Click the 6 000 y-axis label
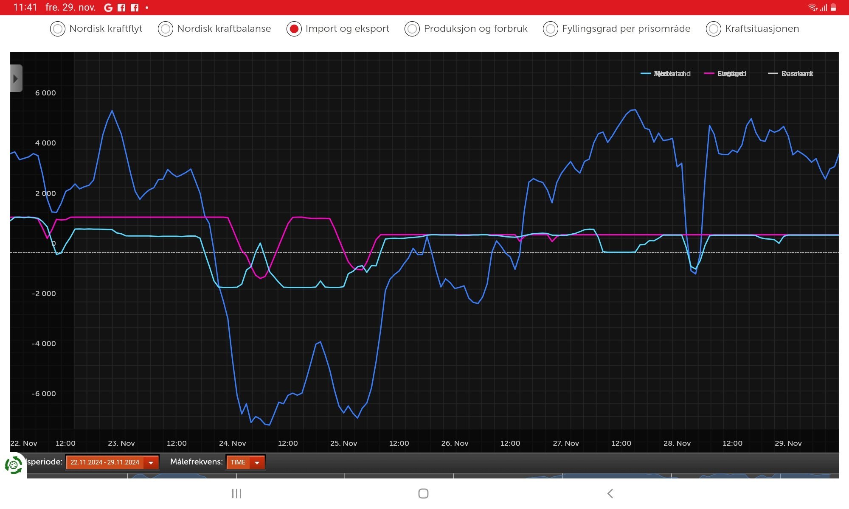The image size is (849, 509). point(45,93)
